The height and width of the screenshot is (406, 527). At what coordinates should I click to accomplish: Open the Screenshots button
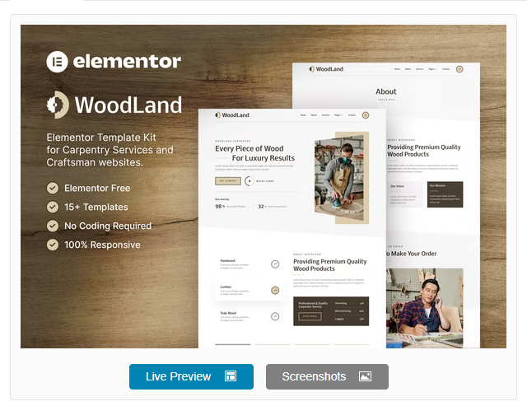point(326,376)
